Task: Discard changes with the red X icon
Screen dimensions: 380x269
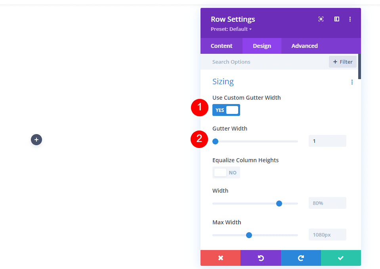Action: click(x=220, y=258)
